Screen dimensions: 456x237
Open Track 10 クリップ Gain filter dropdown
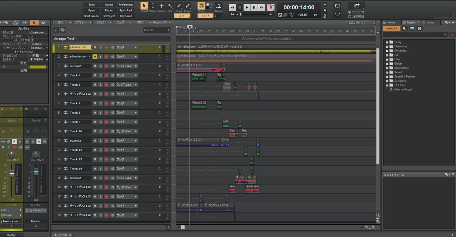coord(126,131)
